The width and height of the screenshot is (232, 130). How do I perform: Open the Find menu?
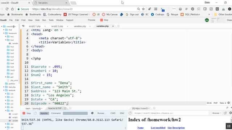(23, 20)
